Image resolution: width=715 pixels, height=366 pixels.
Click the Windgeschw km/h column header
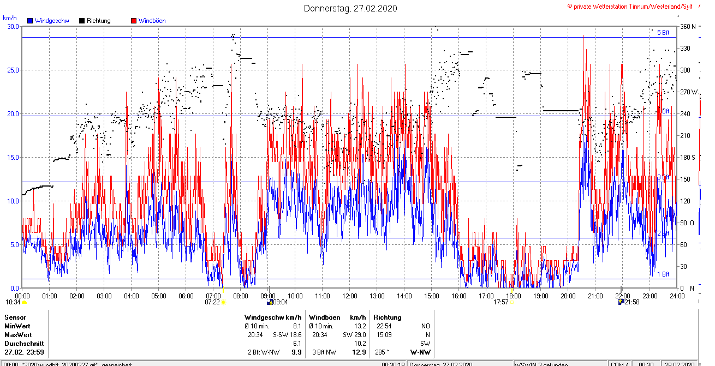pyautogui.click(x=273, y=317)
